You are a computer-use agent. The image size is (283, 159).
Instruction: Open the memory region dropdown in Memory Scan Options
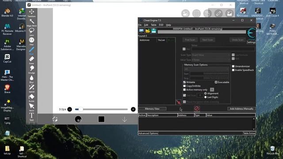207,69
